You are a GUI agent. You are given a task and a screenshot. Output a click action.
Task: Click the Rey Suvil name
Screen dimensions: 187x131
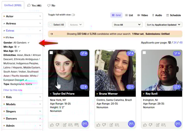pos(151,94)
